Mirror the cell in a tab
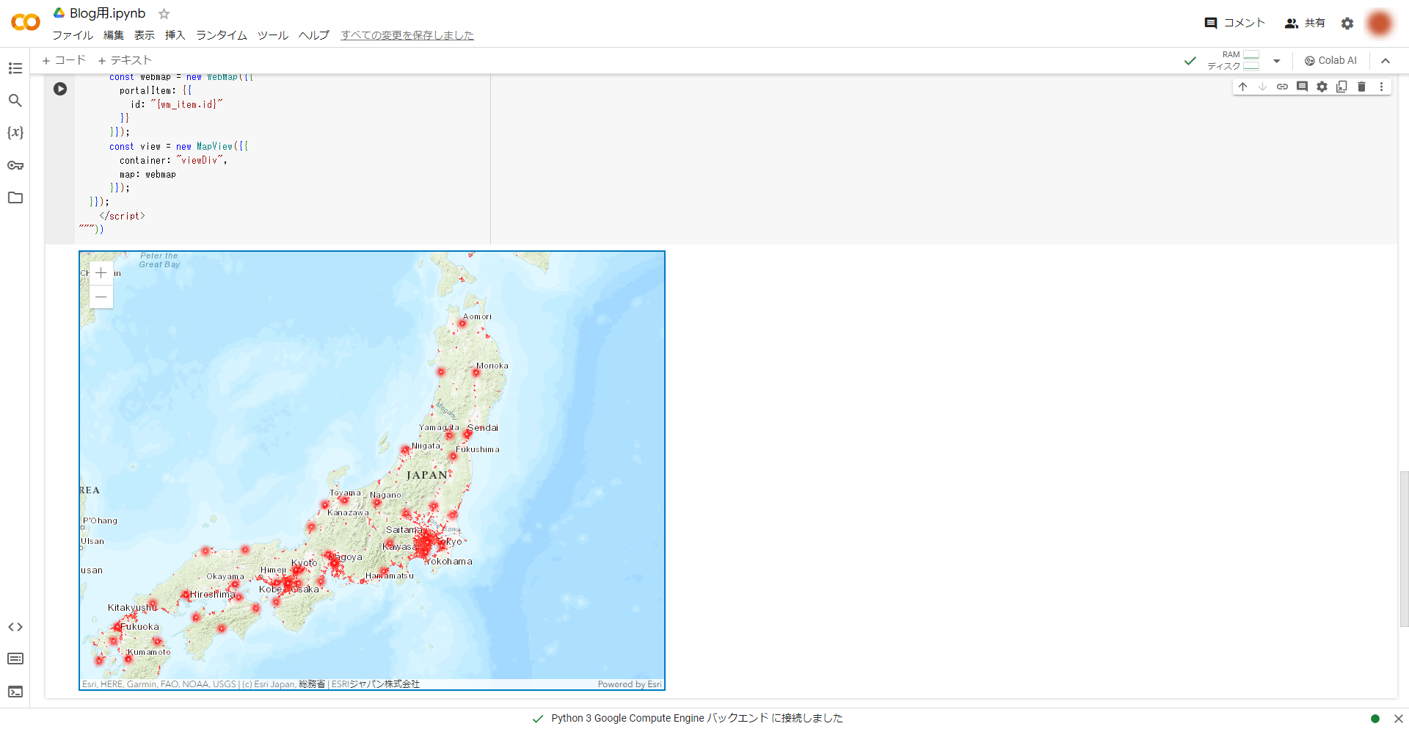 pos(1341,87)
